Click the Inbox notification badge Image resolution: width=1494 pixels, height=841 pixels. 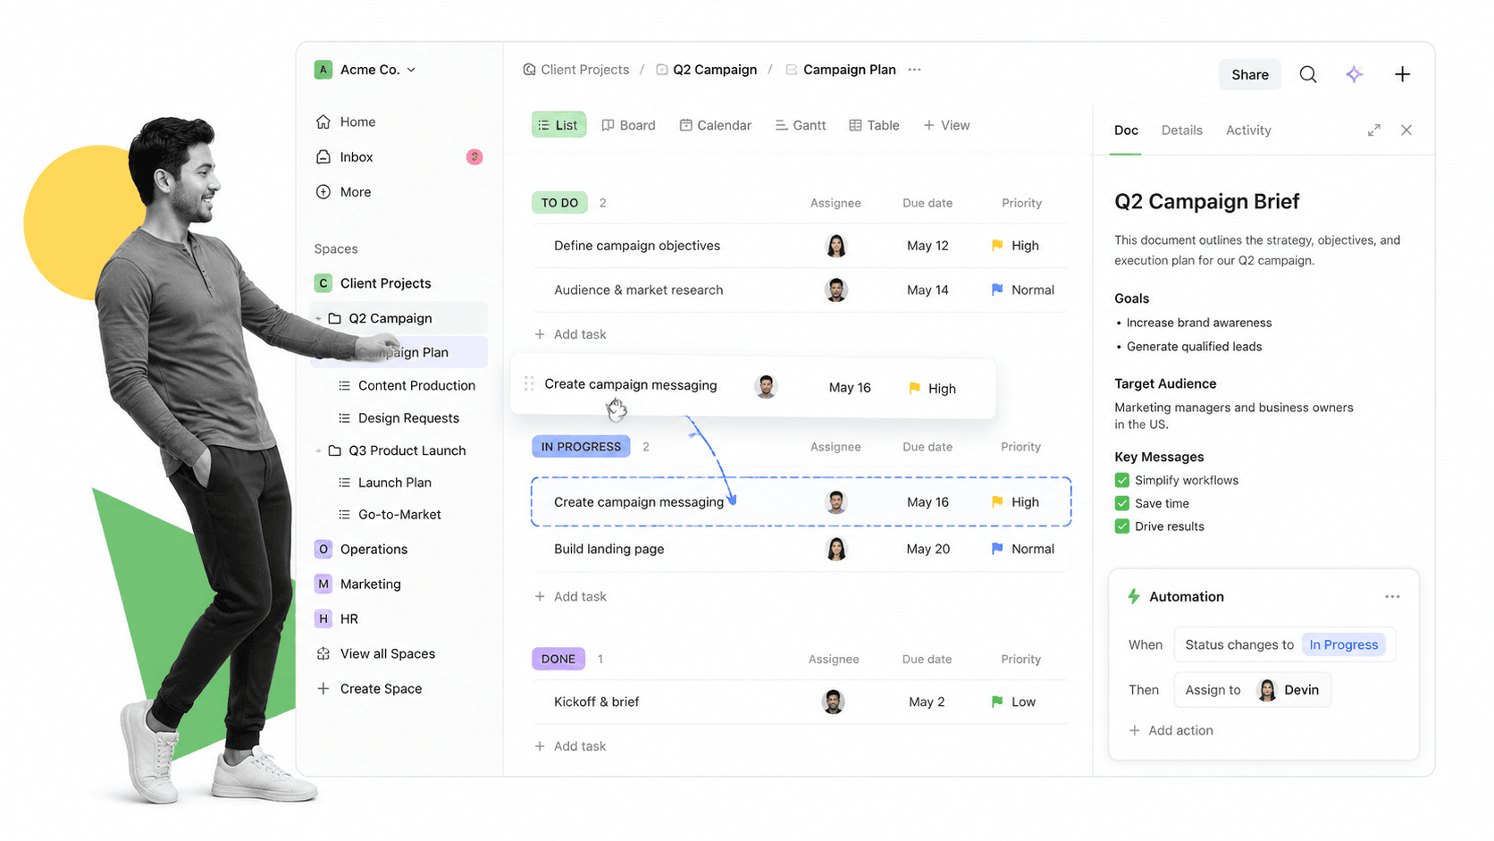(x=474, y=157)
